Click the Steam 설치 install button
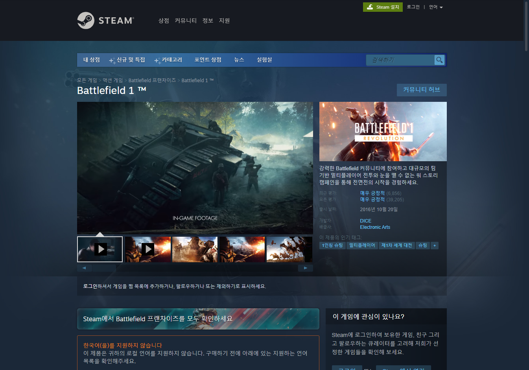Viewport: 529px width, 370px height. point(383,7)
